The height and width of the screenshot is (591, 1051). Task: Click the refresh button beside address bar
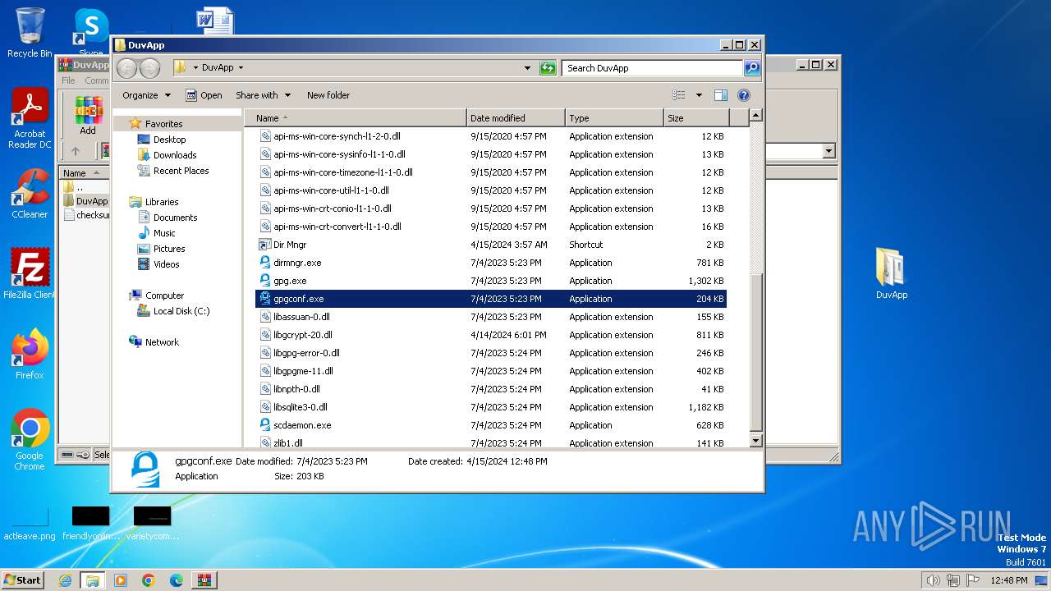(548, 68)
